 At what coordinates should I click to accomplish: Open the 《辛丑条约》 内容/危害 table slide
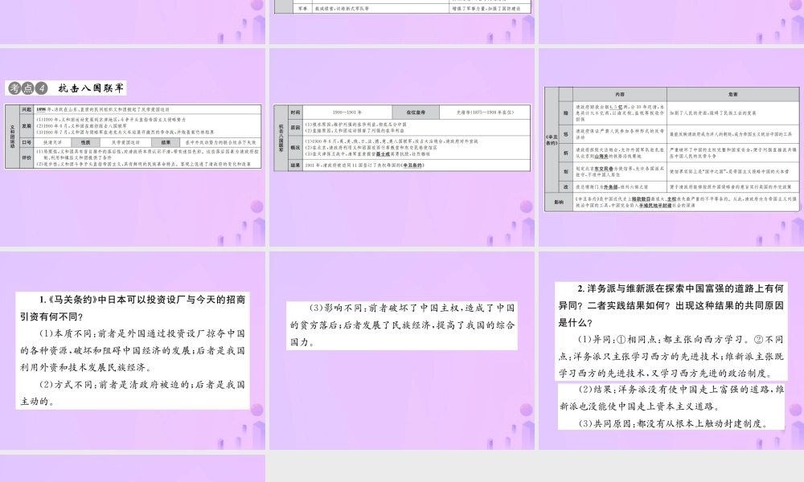tap(671, 201)
